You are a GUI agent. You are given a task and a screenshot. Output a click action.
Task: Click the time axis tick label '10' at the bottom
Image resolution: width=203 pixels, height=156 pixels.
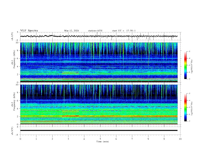180,139
